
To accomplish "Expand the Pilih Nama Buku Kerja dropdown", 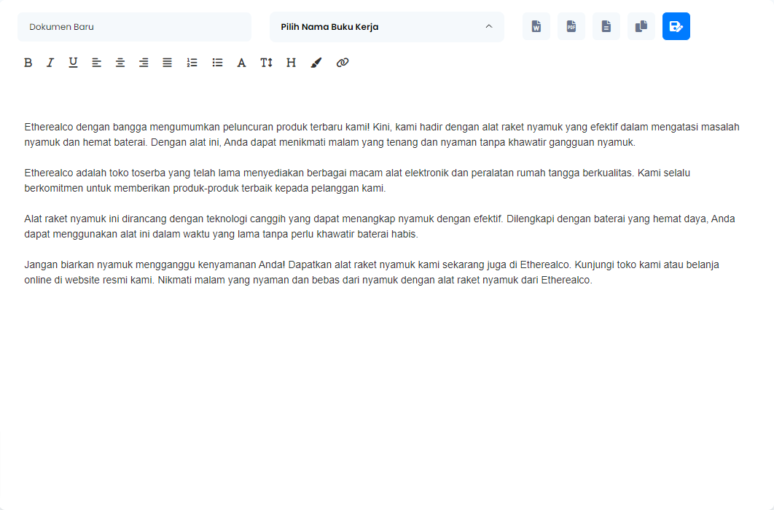I will (386, 27).
